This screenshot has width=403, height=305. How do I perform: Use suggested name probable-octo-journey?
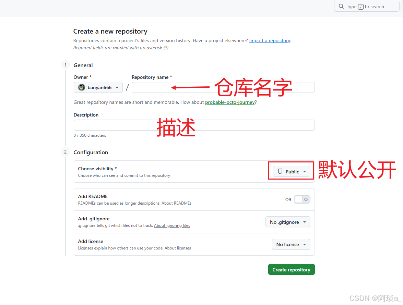[230, 102]
